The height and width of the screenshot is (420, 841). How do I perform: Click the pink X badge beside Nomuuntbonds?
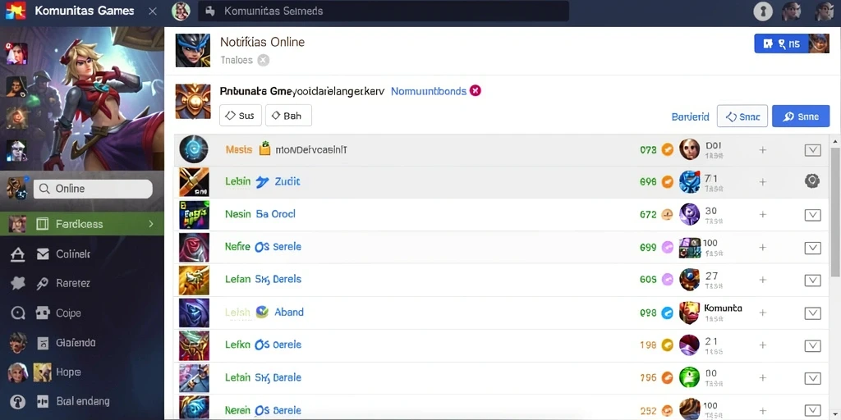(475, 90)
